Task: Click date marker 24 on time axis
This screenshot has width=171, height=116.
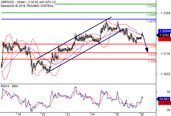Action: coord(92,114)
